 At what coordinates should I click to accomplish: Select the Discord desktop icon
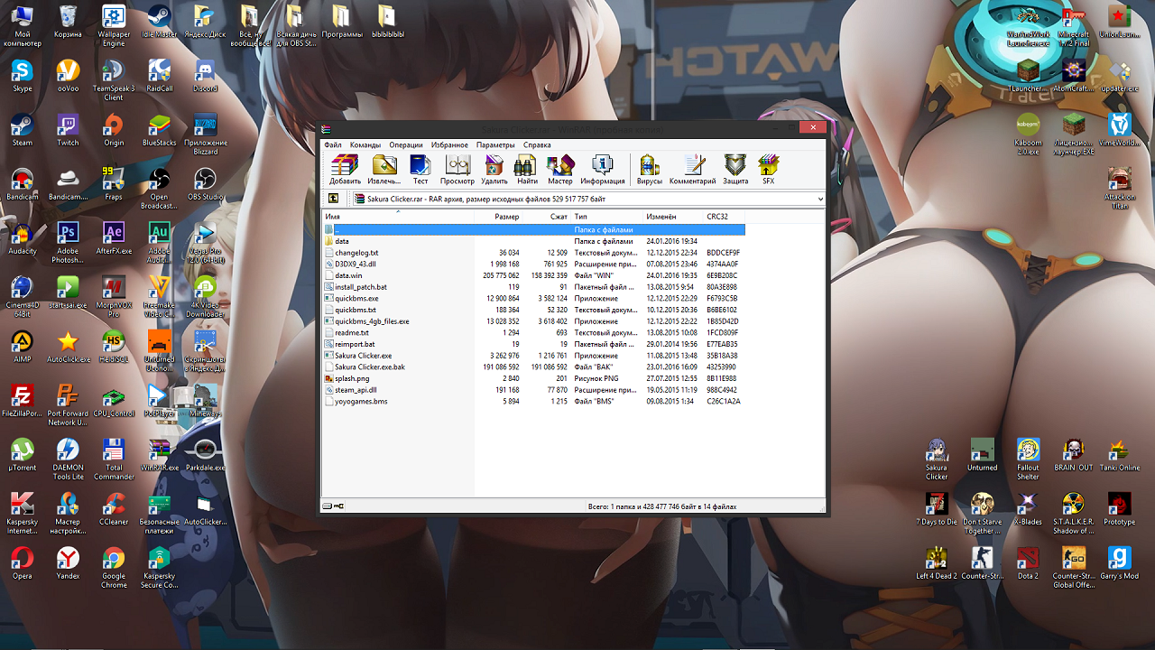pos(205,75)
